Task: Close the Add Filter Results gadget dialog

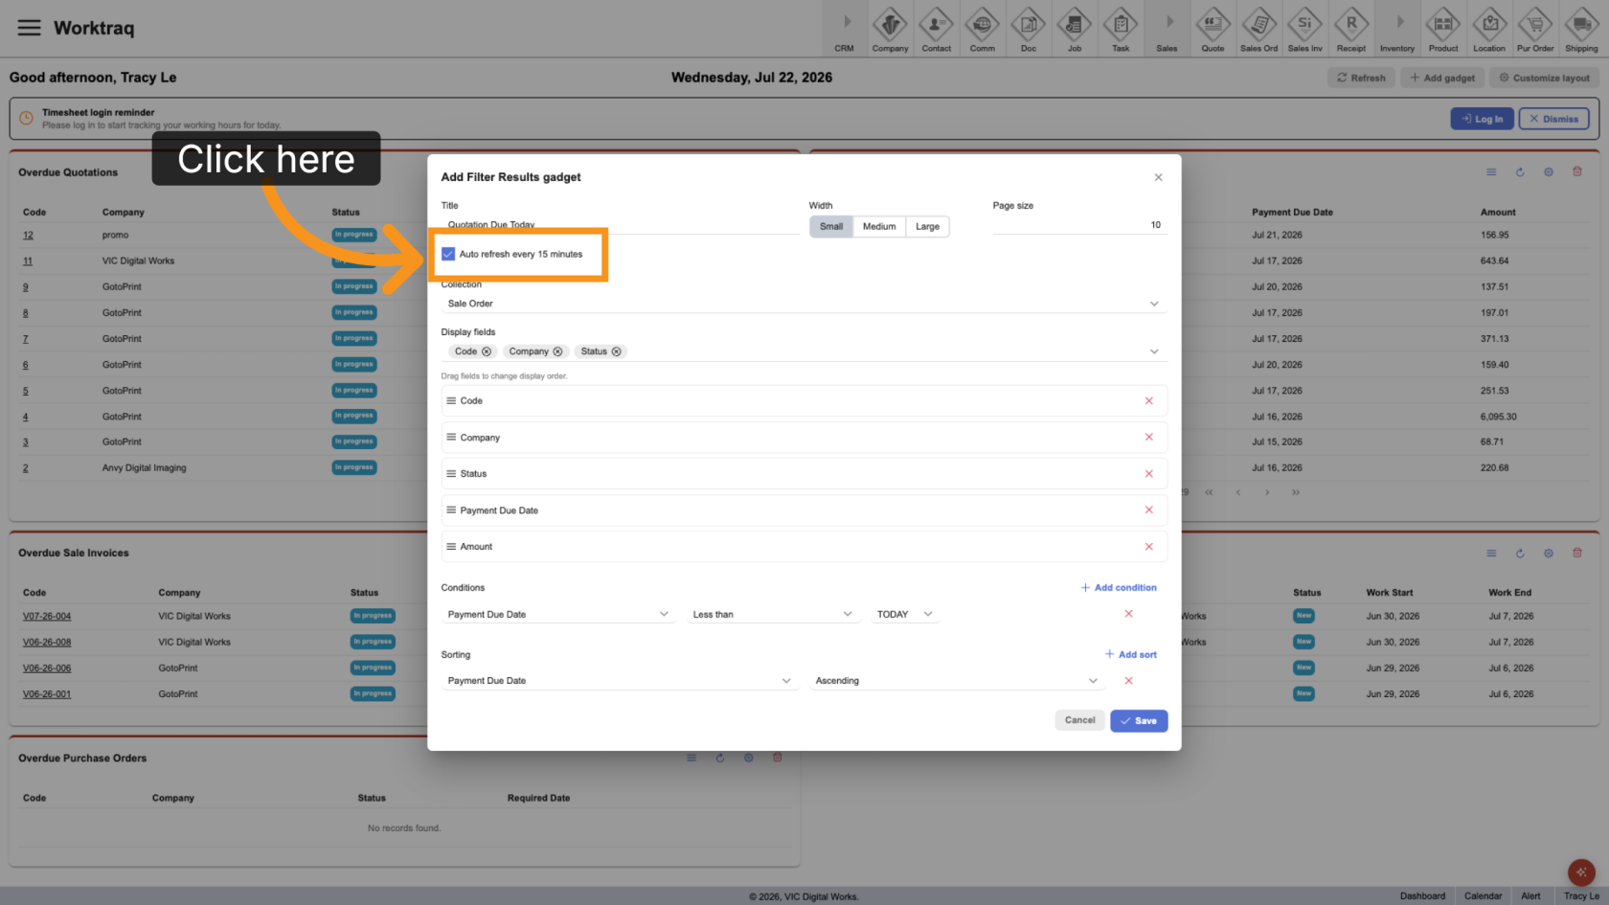Action: [x=1158, y=177]
